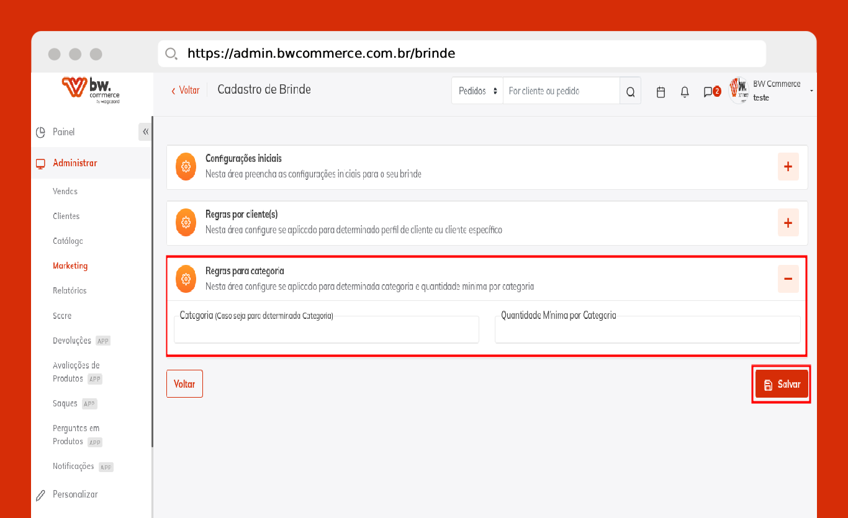Screen dimensions: 848x518
Task: Click the Categoria input field
Action: click(x=327, y=330)
